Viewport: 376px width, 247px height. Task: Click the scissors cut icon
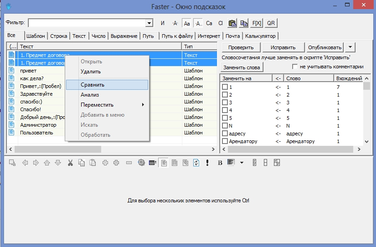click(70, 163)
